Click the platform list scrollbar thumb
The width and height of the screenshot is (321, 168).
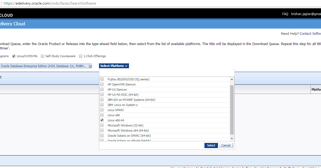click(232, 110)
